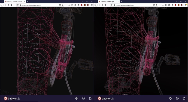Viewport: 188px width, 102px height.
Task: Go back in right browser window
Action: point(96,5)
